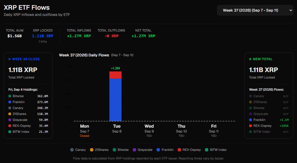The image size is (297, 163).
Task: Click the Fri, Sep 4 Holdings heading
Action: click(23, 90)
